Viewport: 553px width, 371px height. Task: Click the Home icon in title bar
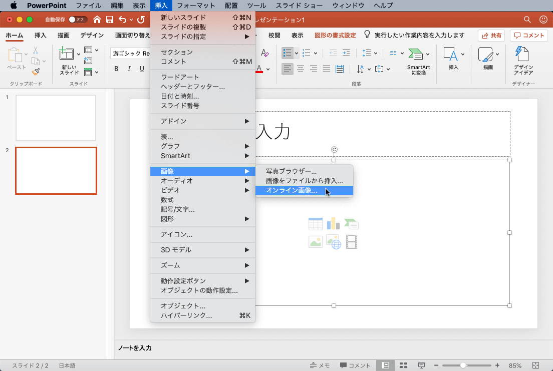tap(97, 20)
